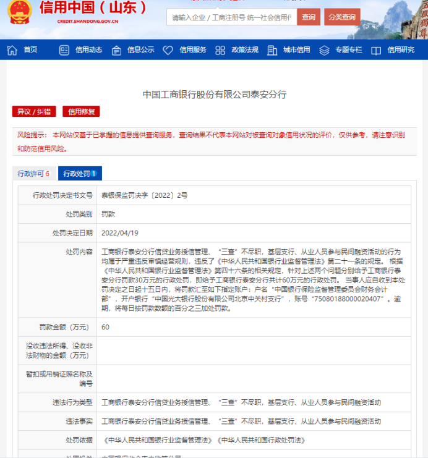Viewport: 428px width, 458px height.
Task: Open the 信用研究 menu item
Action: tap(401, 49)
